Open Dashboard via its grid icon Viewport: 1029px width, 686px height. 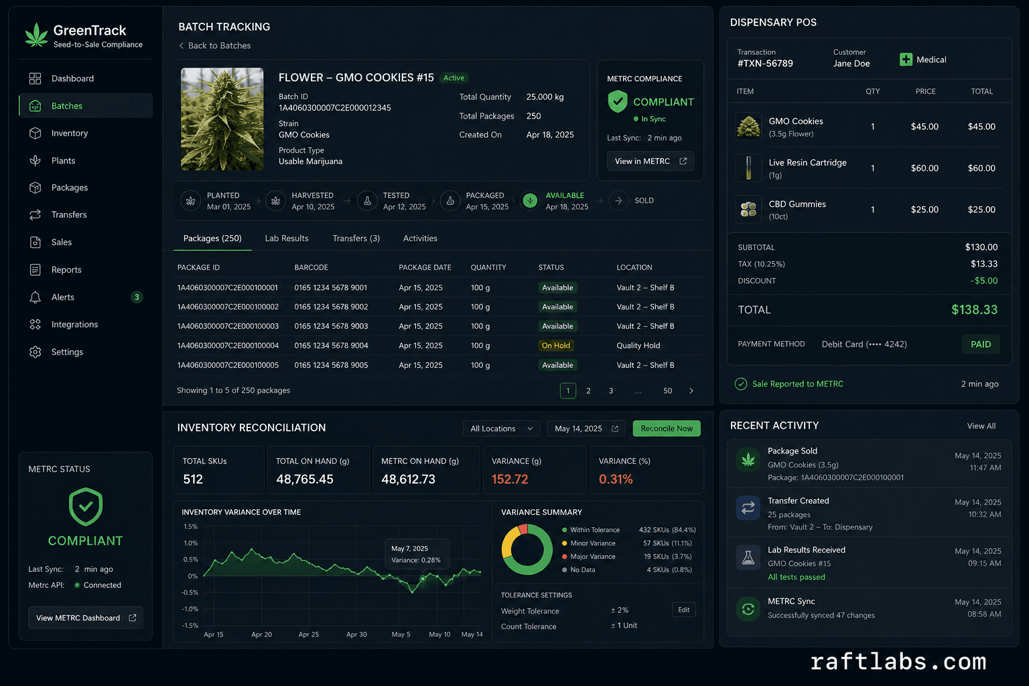point(36,78)
